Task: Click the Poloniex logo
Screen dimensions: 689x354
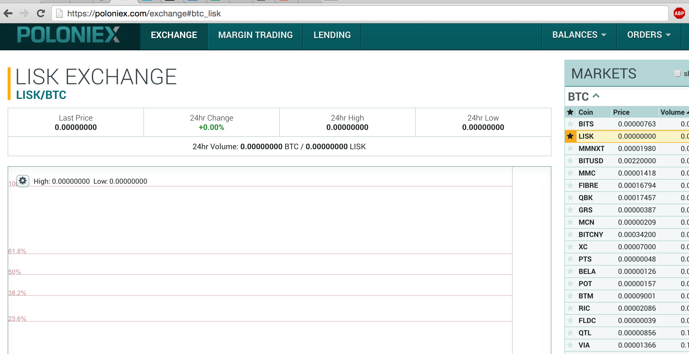Action: pos(68,35)
